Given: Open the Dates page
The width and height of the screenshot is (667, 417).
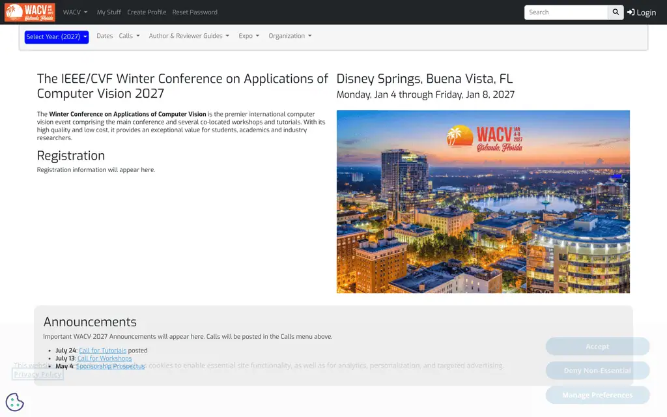Looking at the screenshot, I should tap(105, 36).
